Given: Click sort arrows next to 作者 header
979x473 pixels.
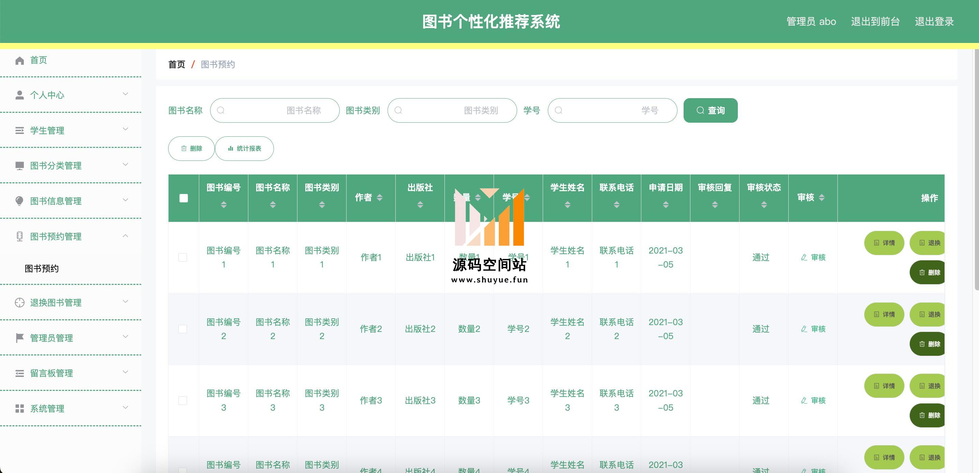Looking at the screenshot, I should pyautogui.click(x=380, y=198).
